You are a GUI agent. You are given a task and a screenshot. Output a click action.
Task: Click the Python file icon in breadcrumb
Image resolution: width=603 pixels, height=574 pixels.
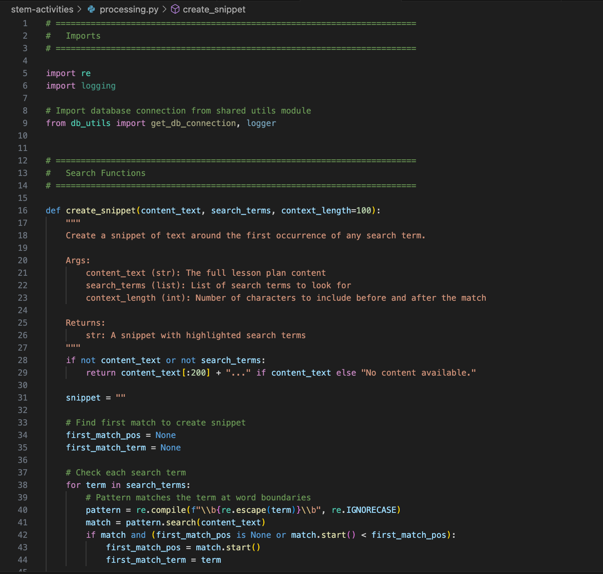(91, 9)
